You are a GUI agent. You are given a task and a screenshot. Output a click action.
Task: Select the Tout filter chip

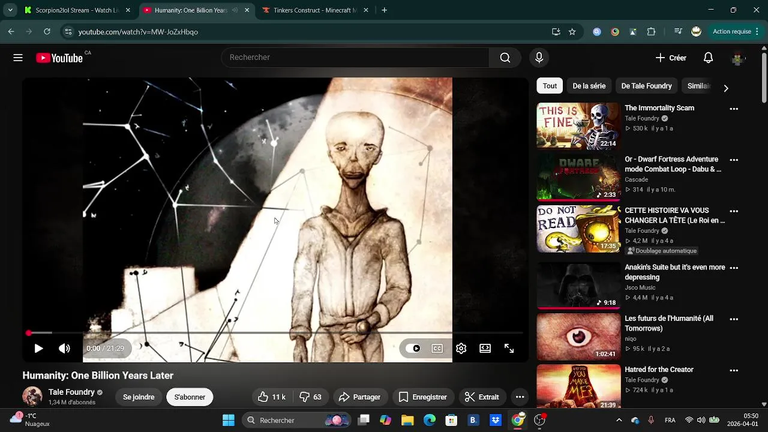(550, 86)
